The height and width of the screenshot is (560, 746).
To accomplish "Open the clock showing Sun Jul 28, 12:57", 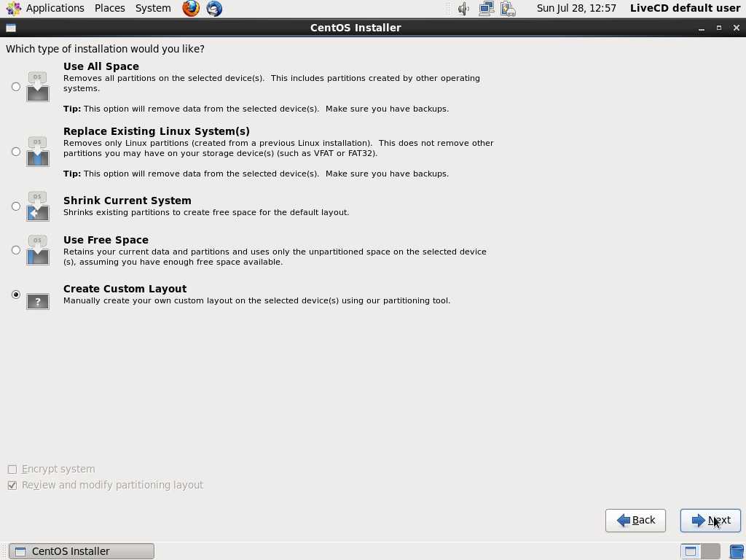I will click(576, 8).
